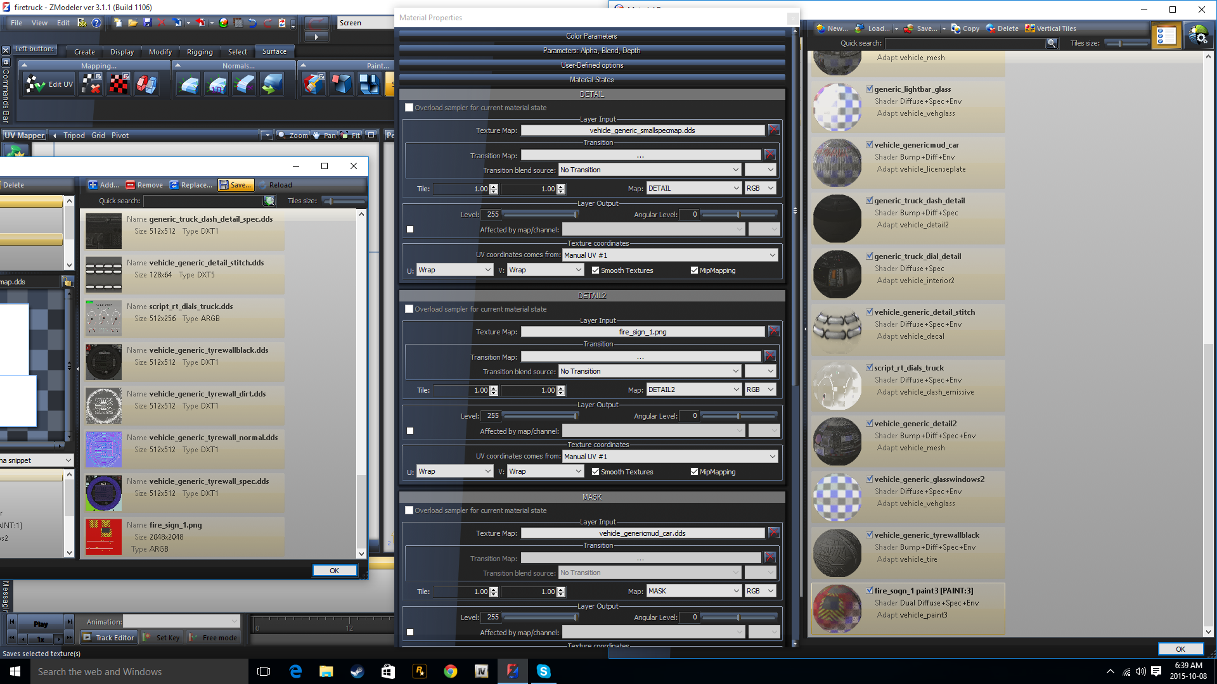Open the File menu
The height and width of the screenshot is (684, 1217).
coord(16,23)
